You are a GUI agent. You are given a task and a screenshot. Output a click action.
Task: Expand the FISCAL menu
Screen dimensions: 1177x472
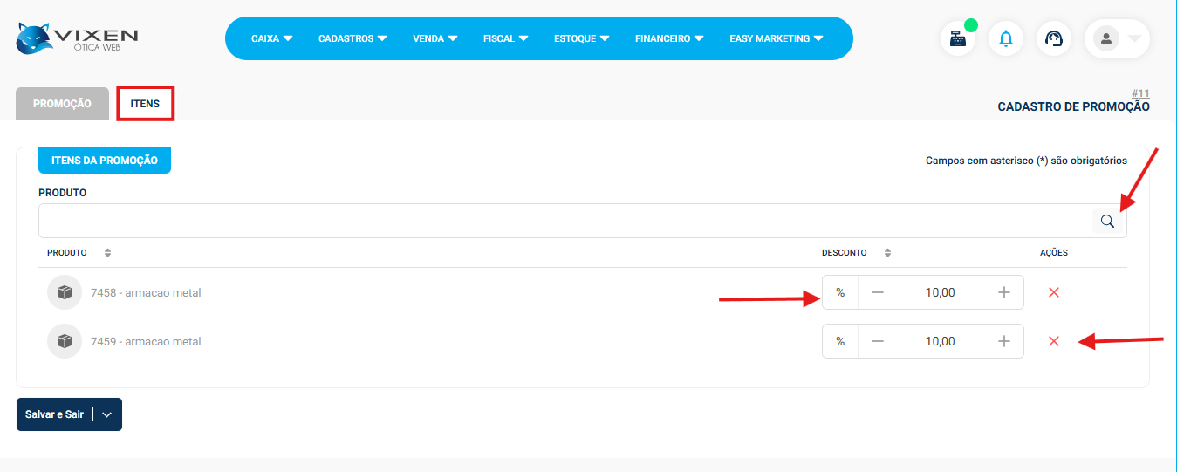505,38
